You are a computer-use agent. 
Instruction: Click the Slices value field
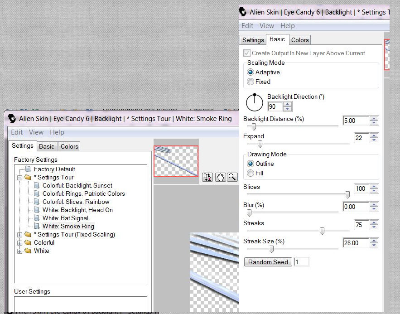point(361,188)
